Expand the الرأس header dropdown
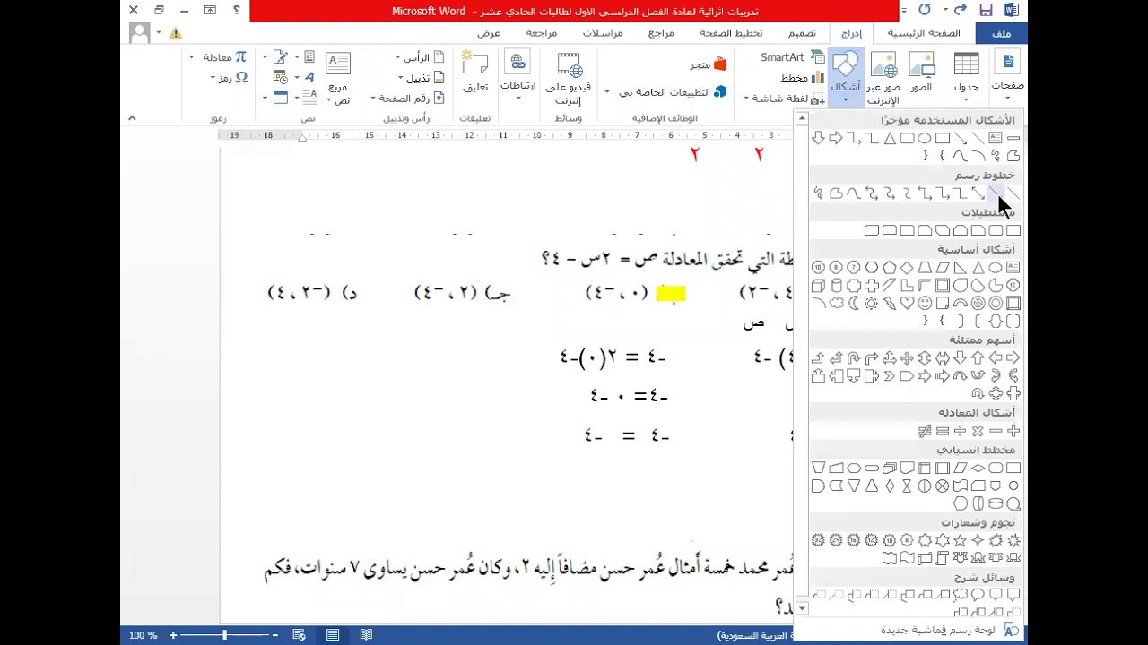The image size is (1148, 645). coord(418,58)
